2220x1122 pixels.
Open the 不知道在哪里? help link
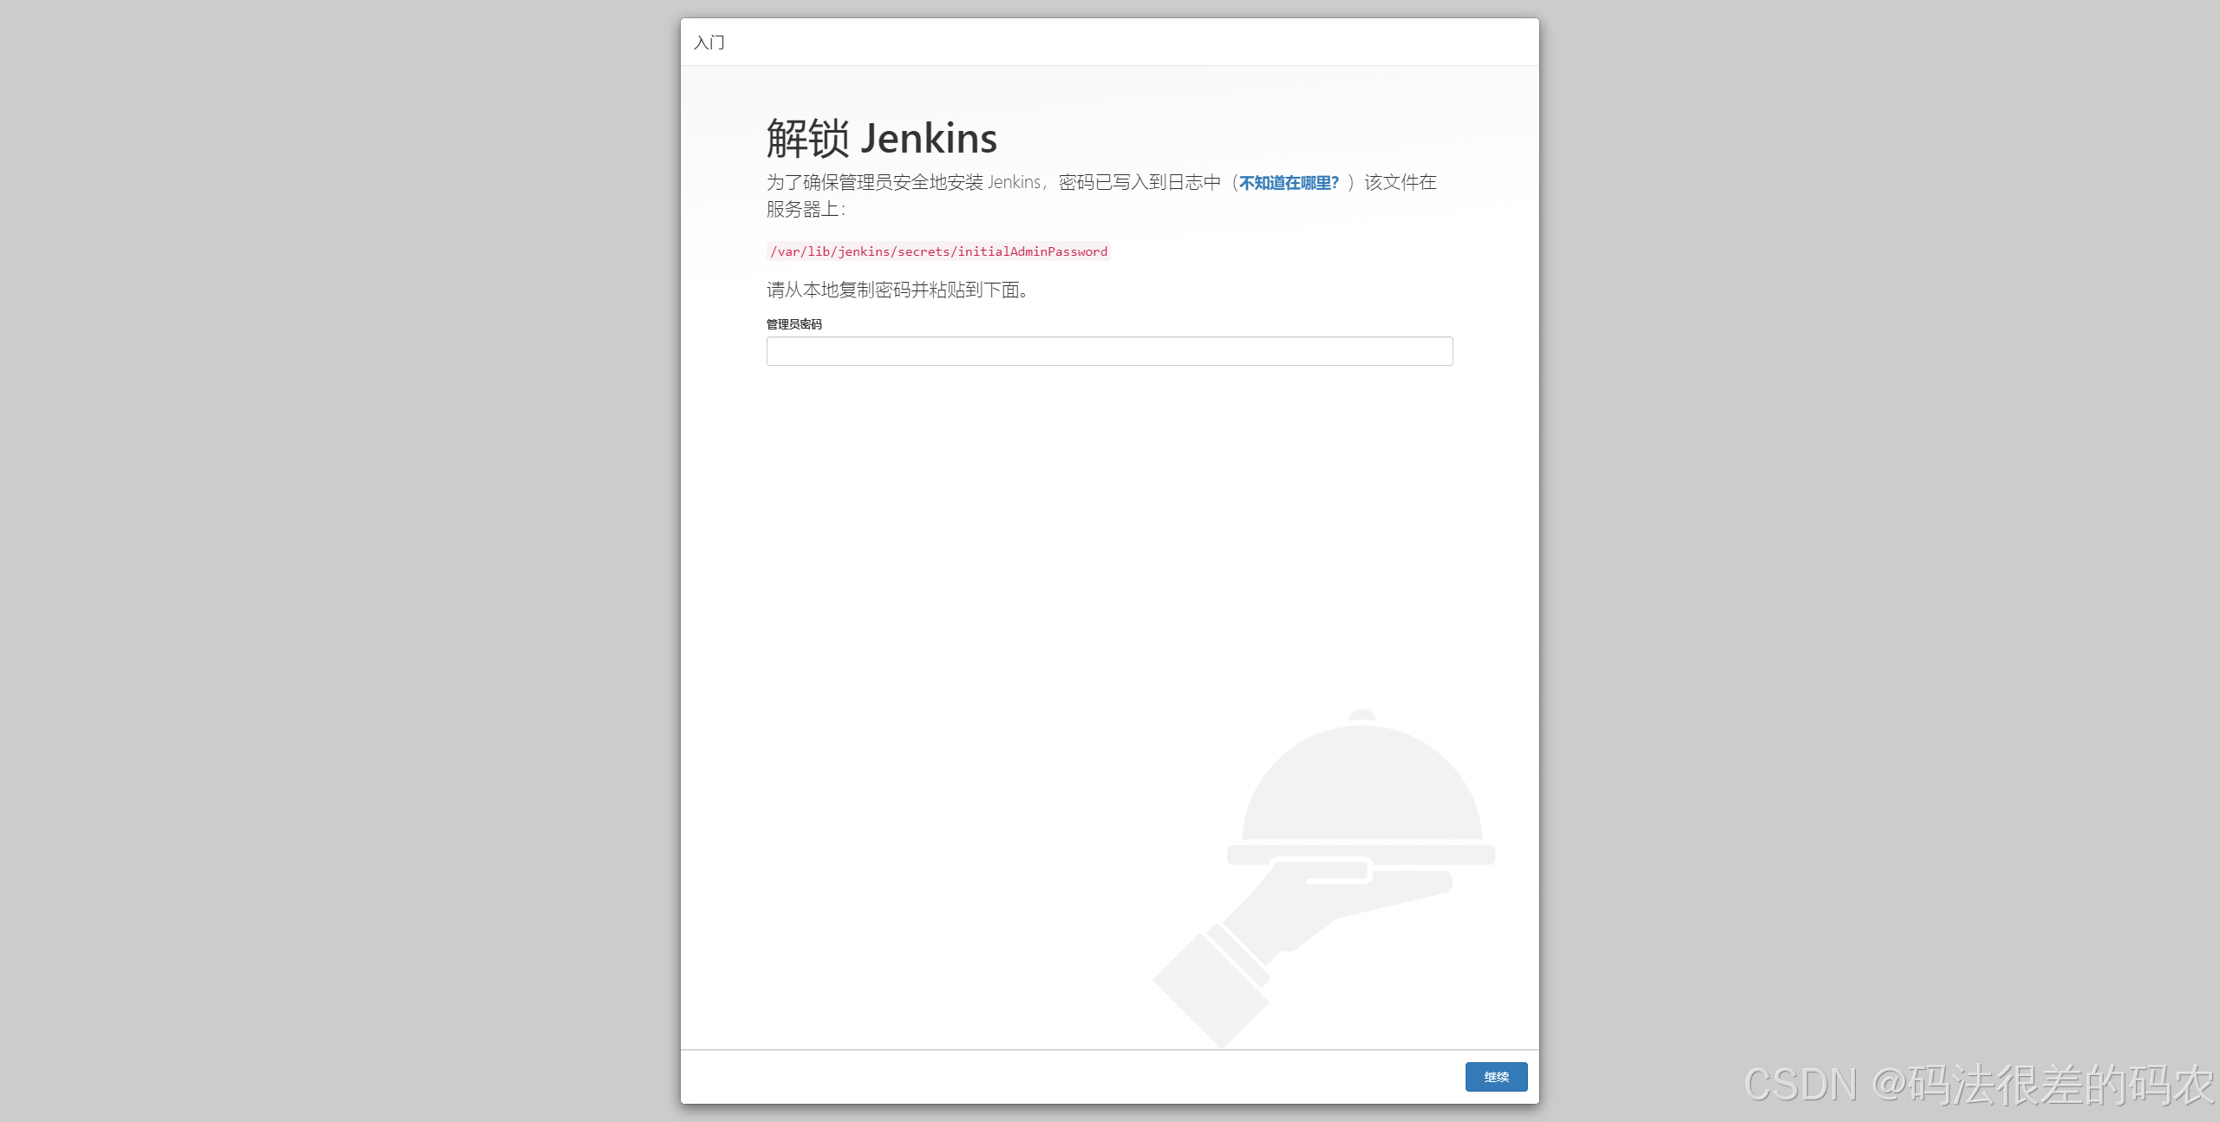pyautogui.click(x=1289, y=183)
